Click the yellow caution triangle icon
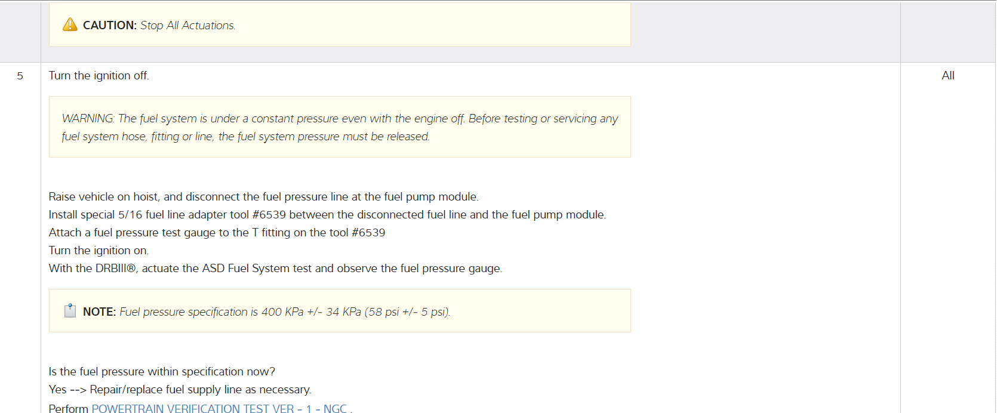Screen dimensions: 997x413 click(70, 24)
